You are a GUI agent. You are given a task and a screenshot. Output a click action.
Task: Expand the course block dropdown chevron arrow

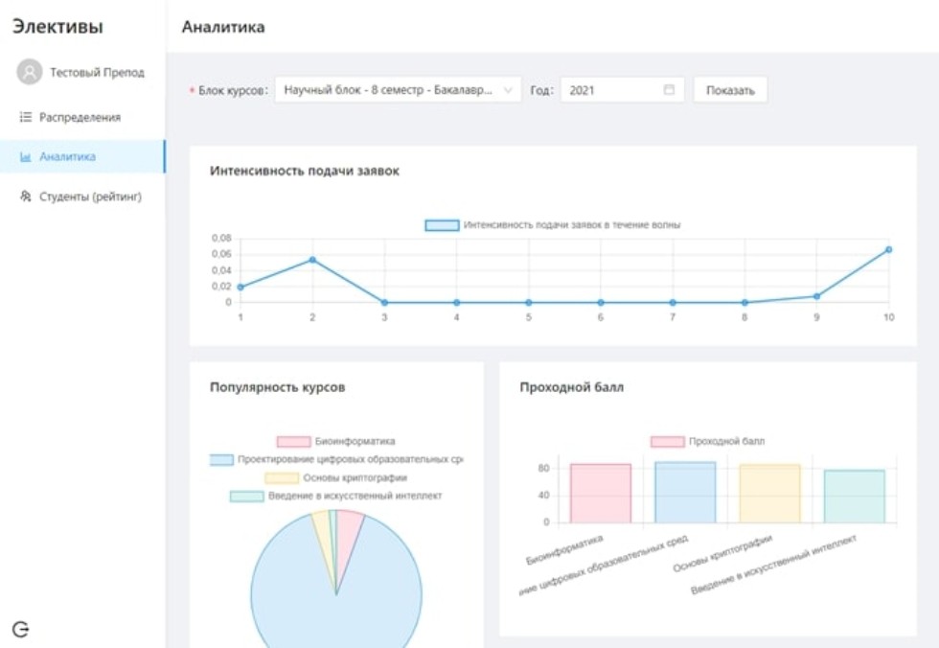pos(507,90)
